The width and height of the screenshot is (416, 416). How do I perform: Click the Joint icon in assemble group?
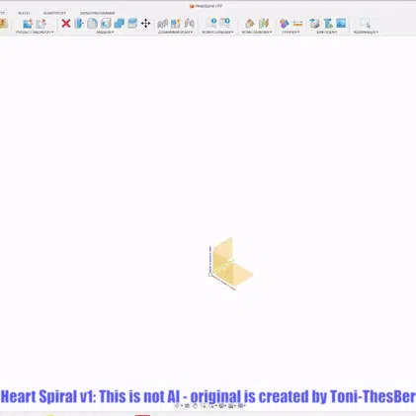189,24
